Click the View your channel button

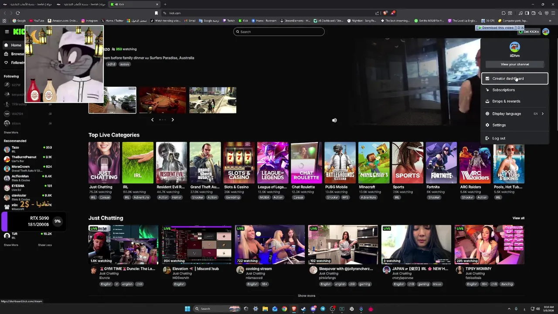[x=515, y=64]
